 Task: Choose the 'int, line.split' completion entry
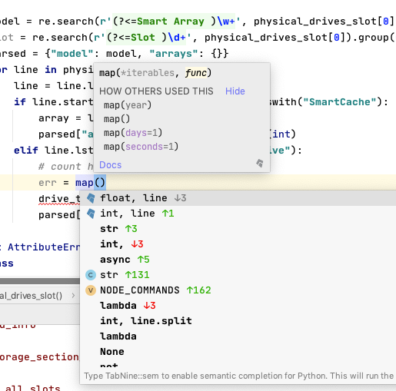click(x=238, y=321)
